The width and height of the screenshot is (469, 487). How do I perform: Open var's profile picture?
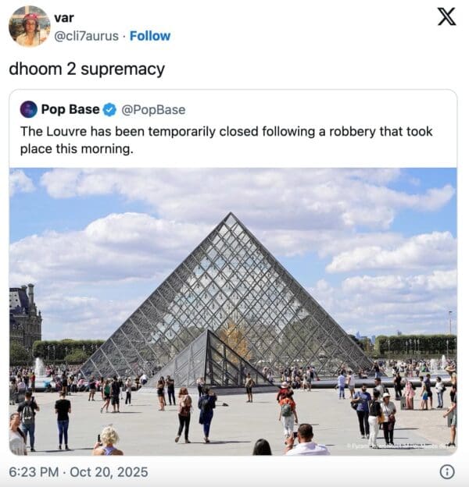(x=30, y=26)
